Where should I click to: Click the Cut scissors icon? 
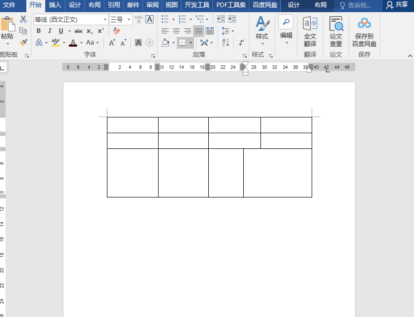tap(23, 19)
